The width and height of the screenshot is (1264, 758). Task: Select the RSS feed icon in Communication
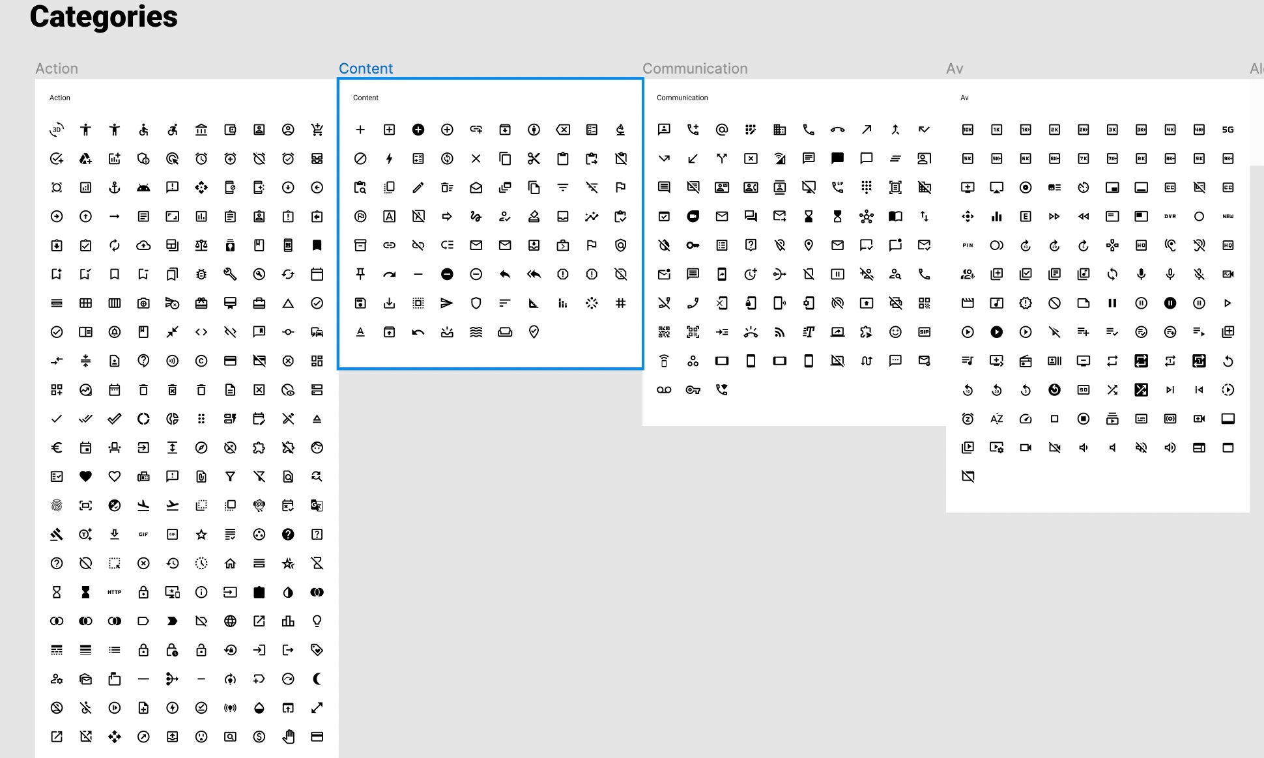tap(779, 332)
